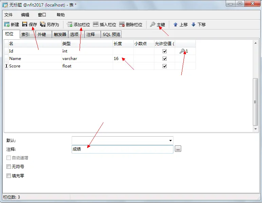Viewport: 262px width, 203px height.
Task: Click the 长度 column header
Action: 123,44
